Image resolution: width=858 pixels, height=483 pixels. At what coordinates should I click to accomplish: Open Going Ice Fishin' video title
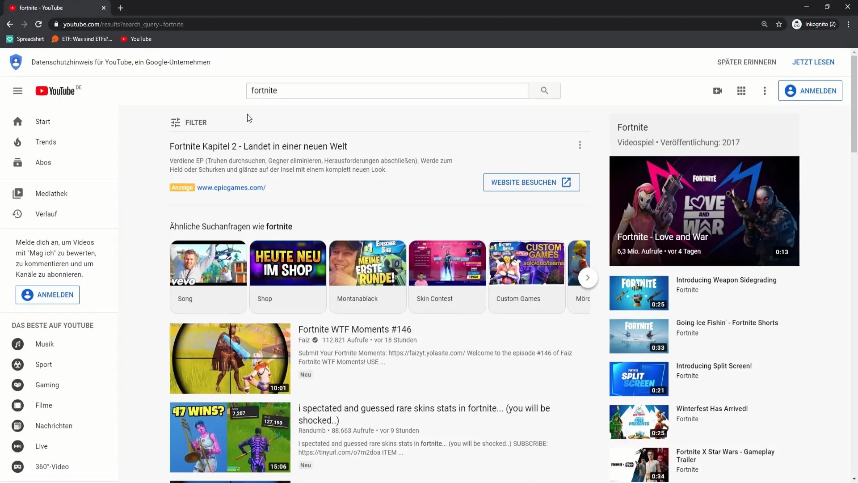pos(727,323)
